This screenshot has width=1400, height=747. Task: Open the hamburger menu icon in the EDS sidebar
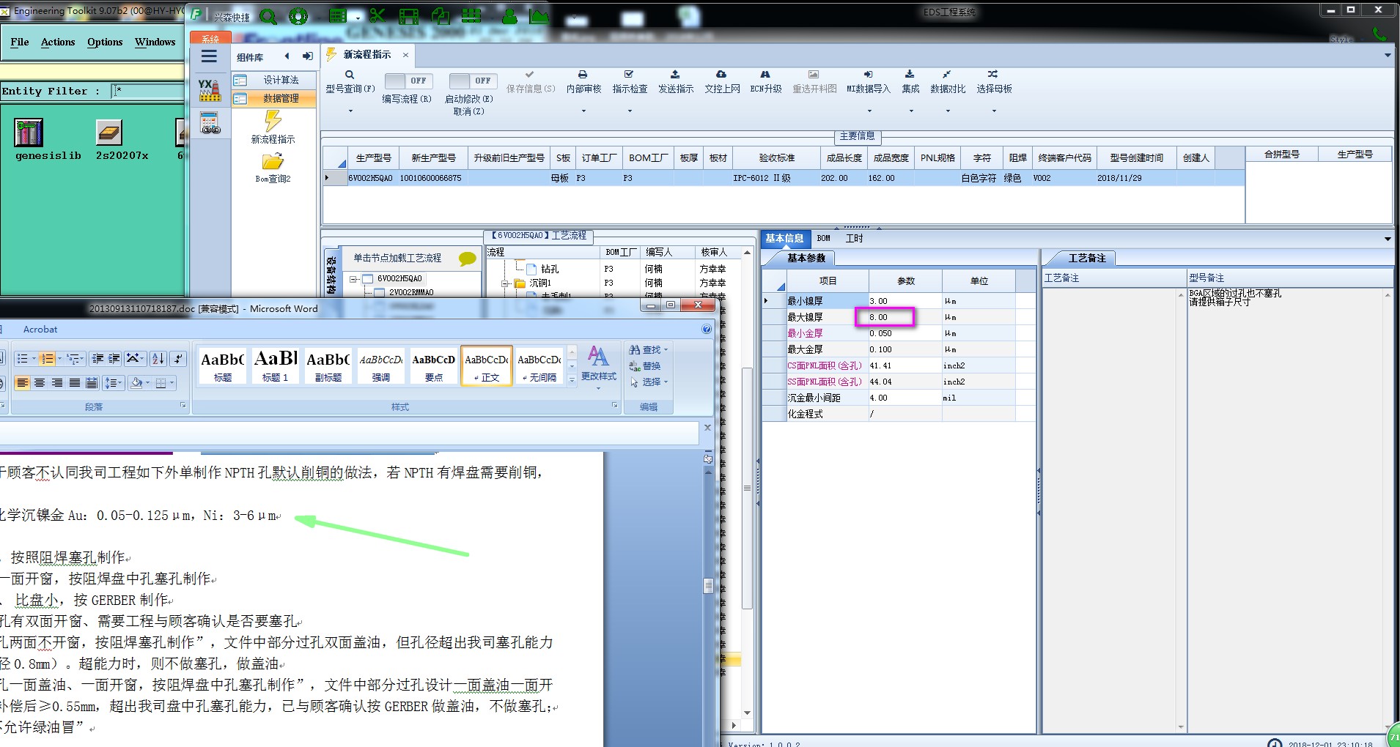coord(209,56)
